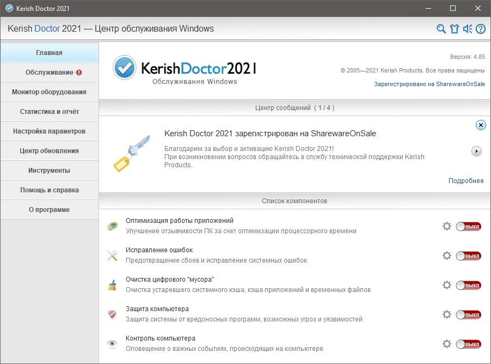Open the Инструменты section
This screenshot has height=364, width=491.
pyautogui.click(x=50, y=171)
